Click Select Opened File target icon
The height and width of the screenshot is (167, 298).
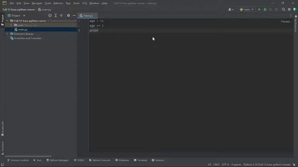pyautogui.click(x=50, y=15)
